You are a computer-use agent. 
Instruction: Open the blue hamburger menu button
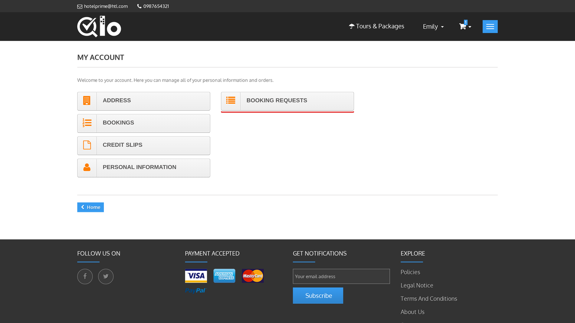(x=490, y=27)
